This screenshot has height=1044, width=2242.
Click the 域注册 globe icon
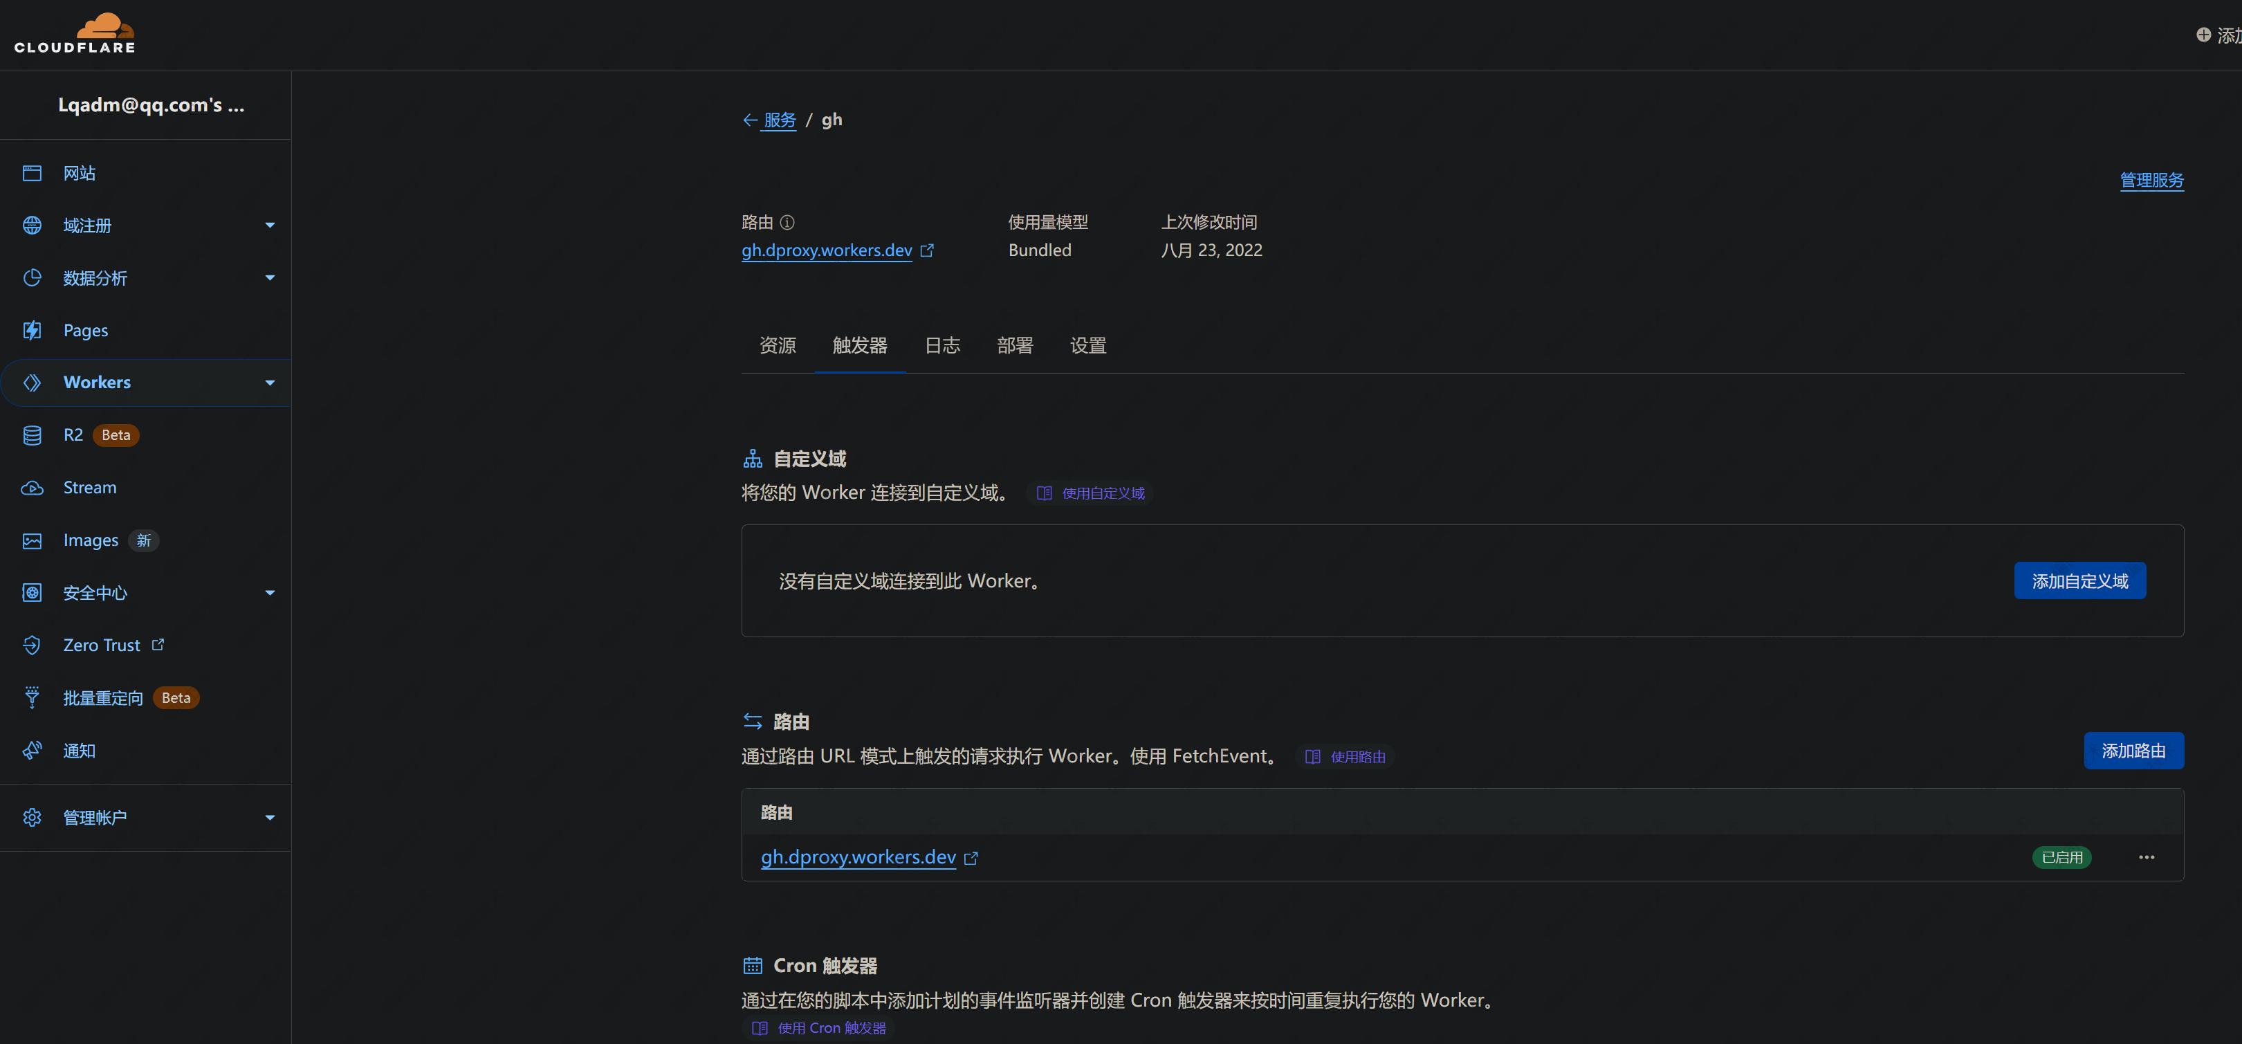point(33,226)
